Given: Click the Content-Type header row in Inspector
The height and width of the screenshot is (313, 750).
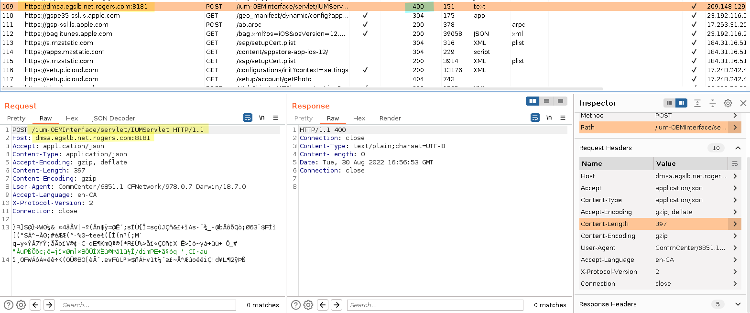Looking at the screenshot, I should click(x=660, y=200).
